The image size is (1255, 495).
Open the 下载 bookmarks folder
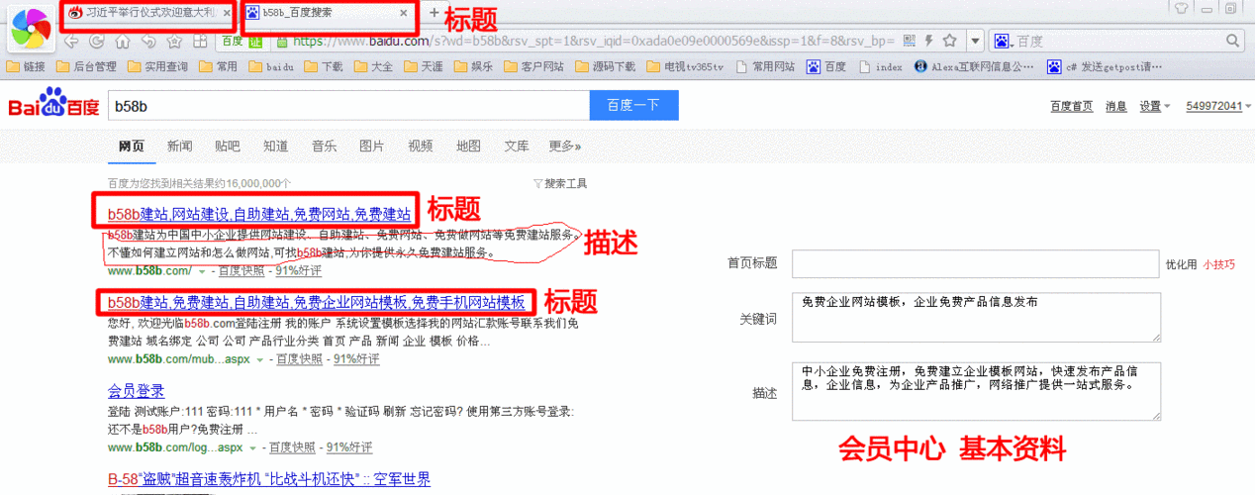pos(323,67)
